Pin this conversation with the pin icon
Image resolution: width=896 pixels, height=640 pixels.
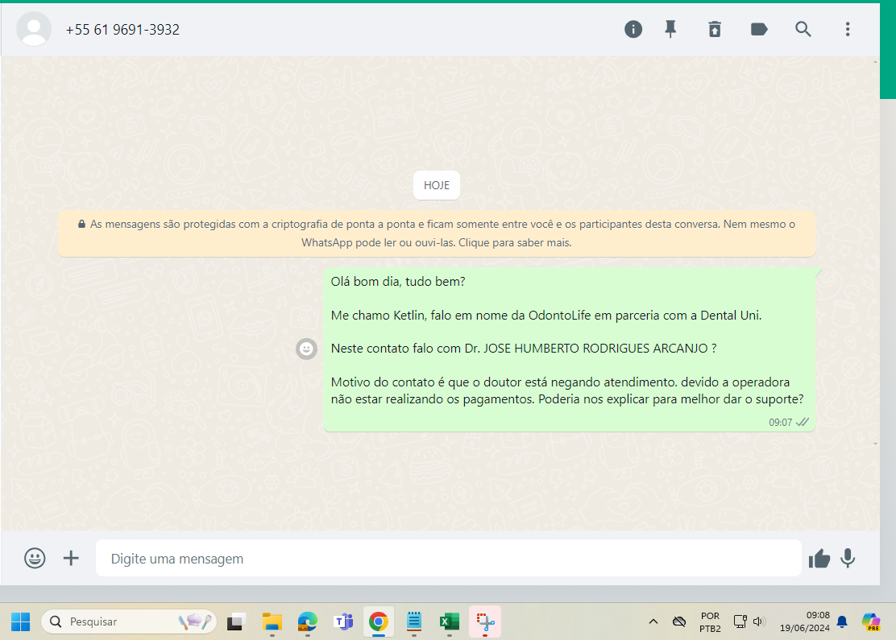pyautogui.click(x=670, y=29)
